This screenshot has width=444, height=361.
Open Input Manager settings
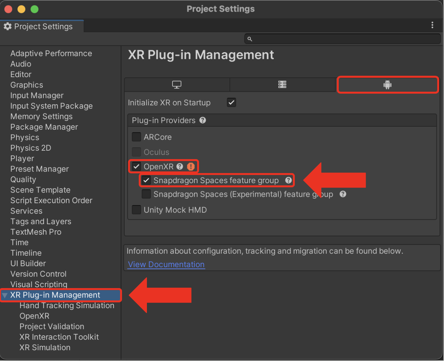[x=37, y=96]
